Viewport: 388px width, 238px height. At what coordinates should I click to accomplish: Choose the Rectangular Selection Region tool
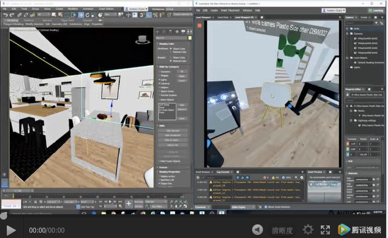[67, 15]
